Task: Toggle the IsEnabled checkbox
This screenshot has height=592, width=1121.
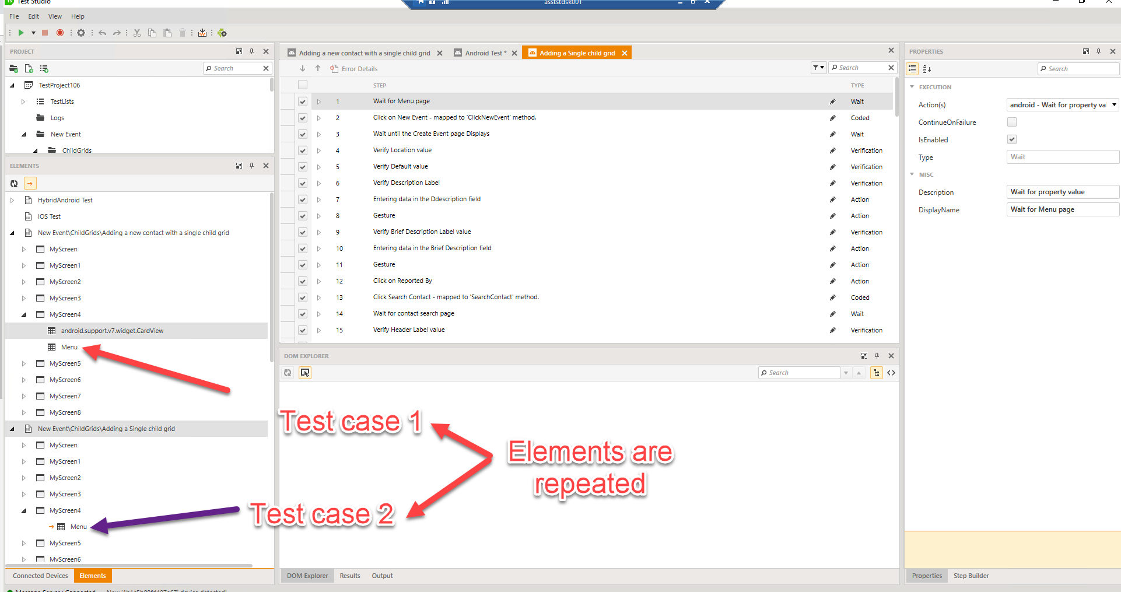Action: pos(1012,139)
